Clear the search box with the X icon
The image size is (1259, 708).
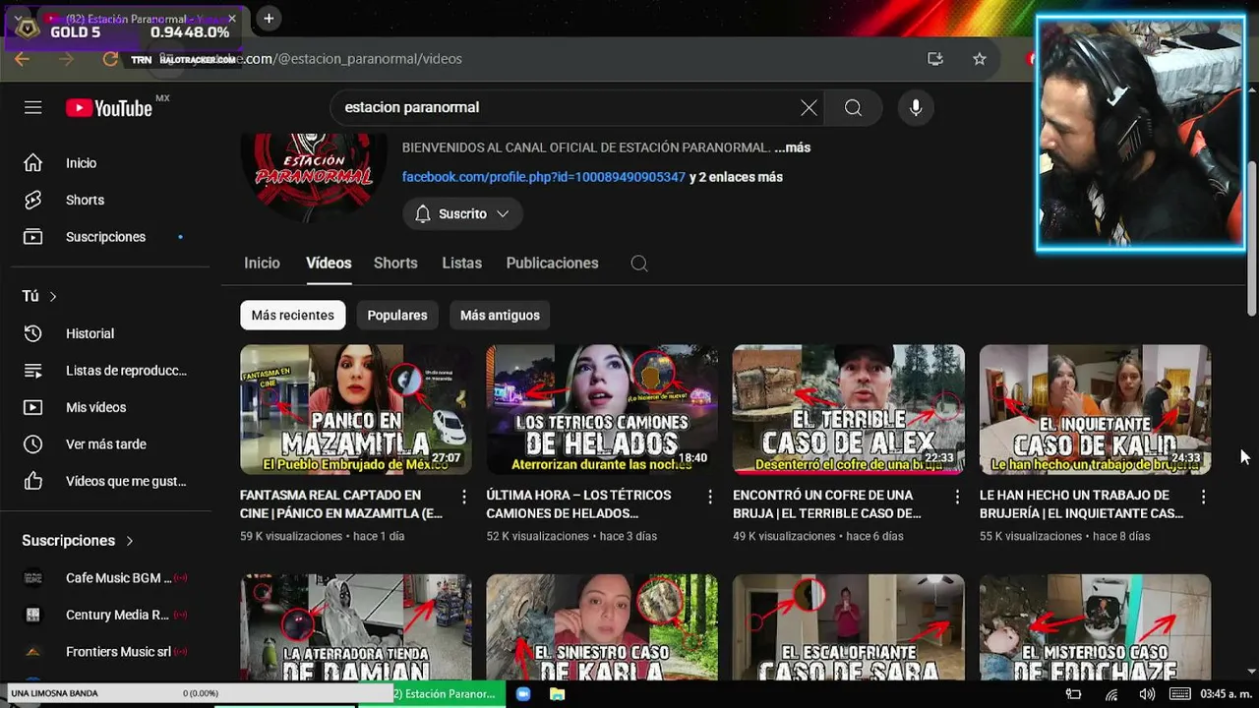809,107
